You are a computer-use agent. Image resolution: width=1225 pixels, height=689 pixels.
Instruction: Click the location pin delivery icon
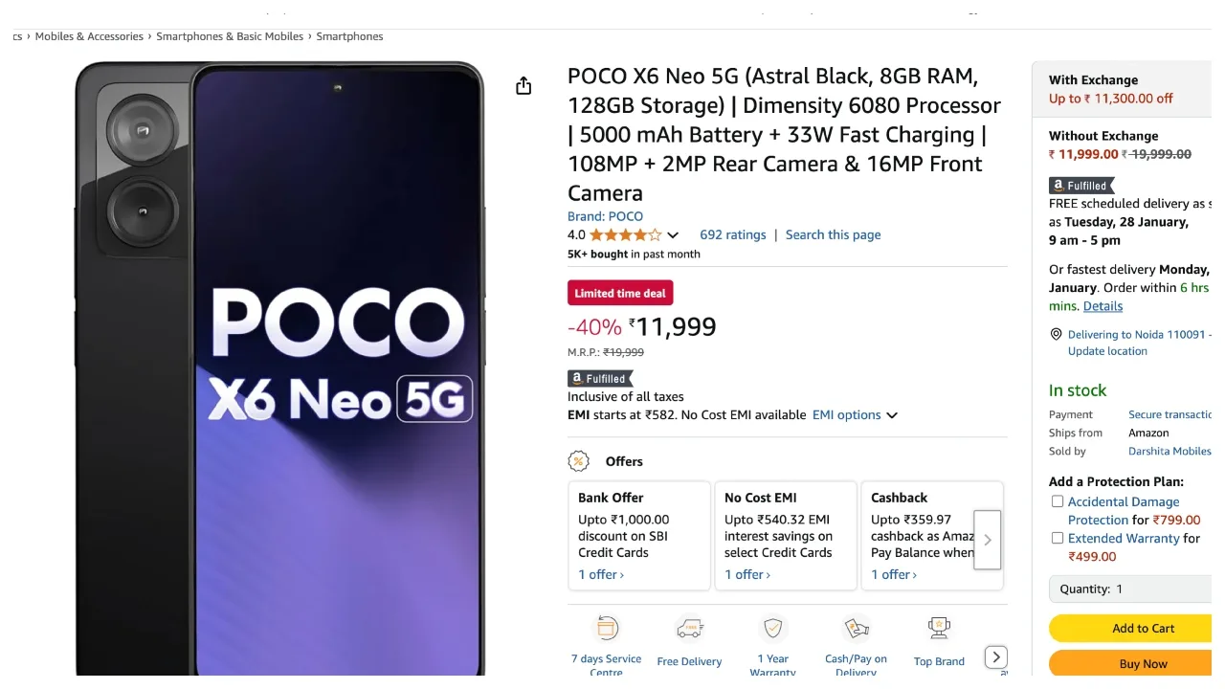pyautogui.click(x=1057, y=334)
